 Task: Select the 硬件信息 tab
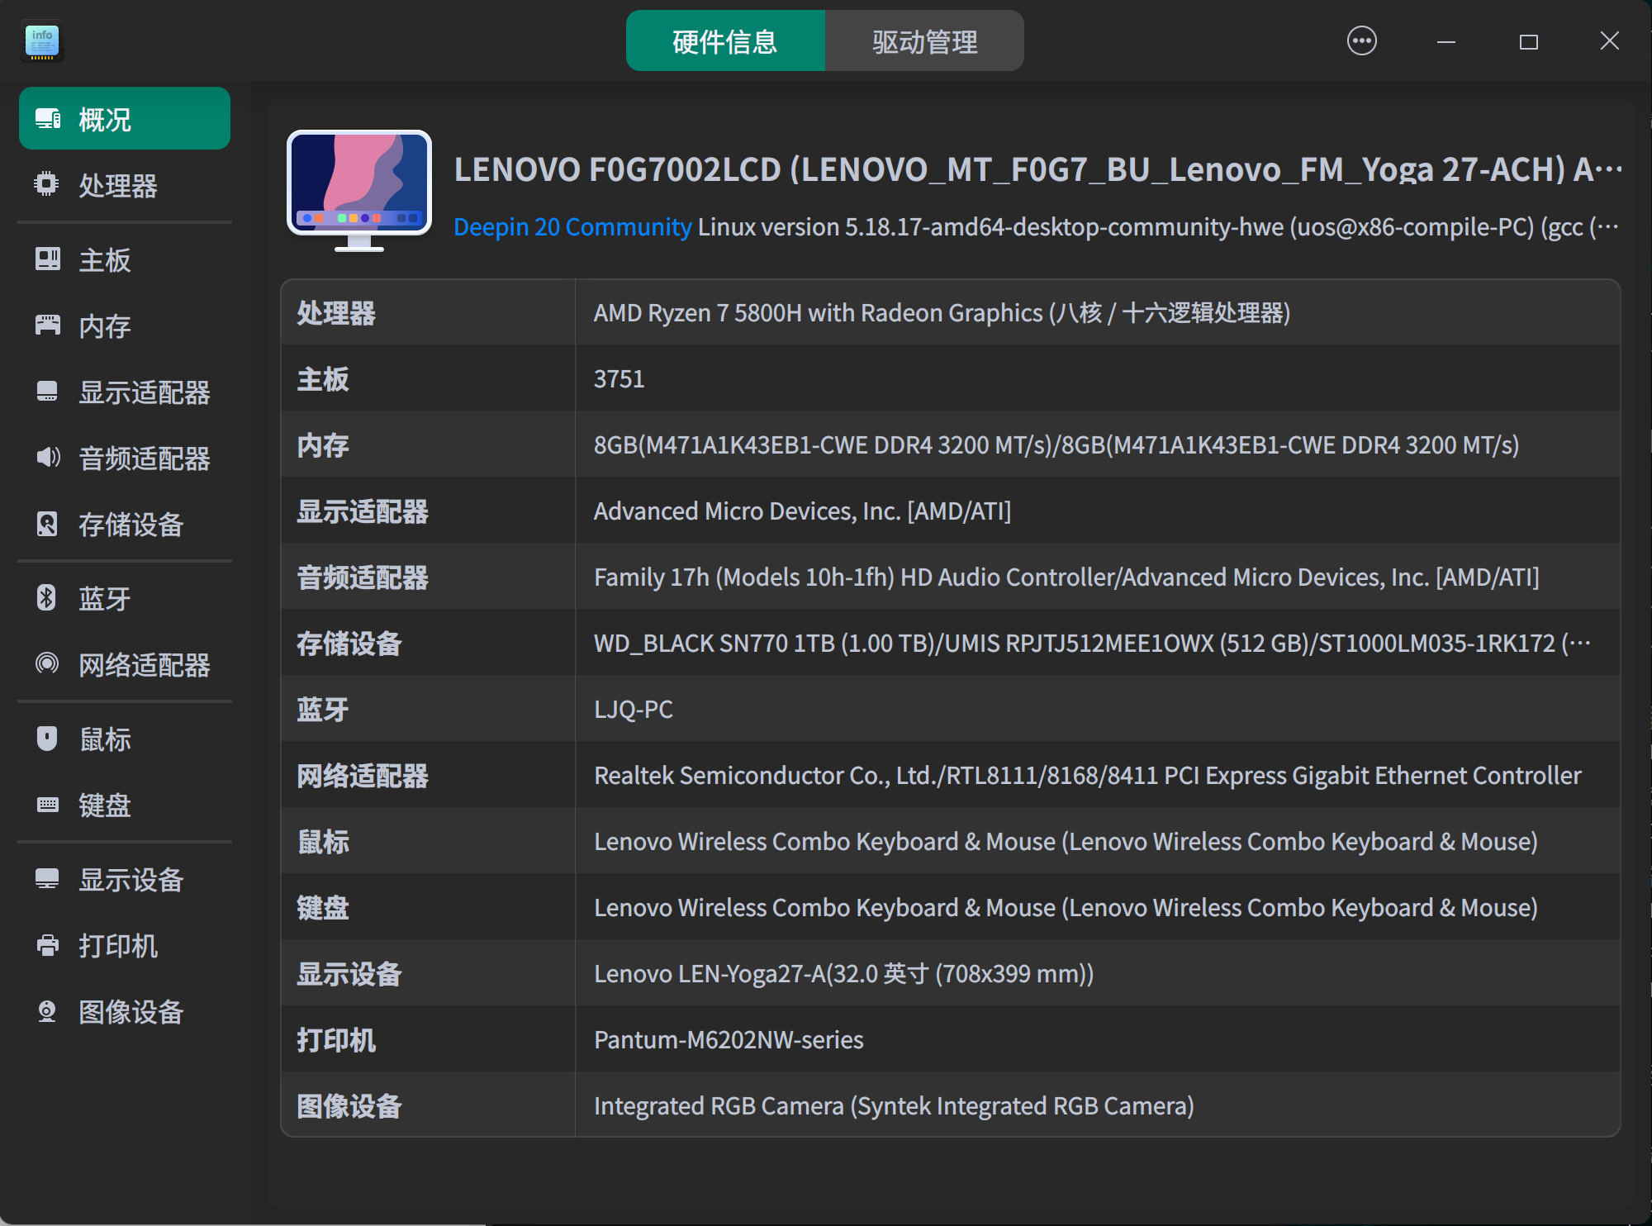[725, 41]
